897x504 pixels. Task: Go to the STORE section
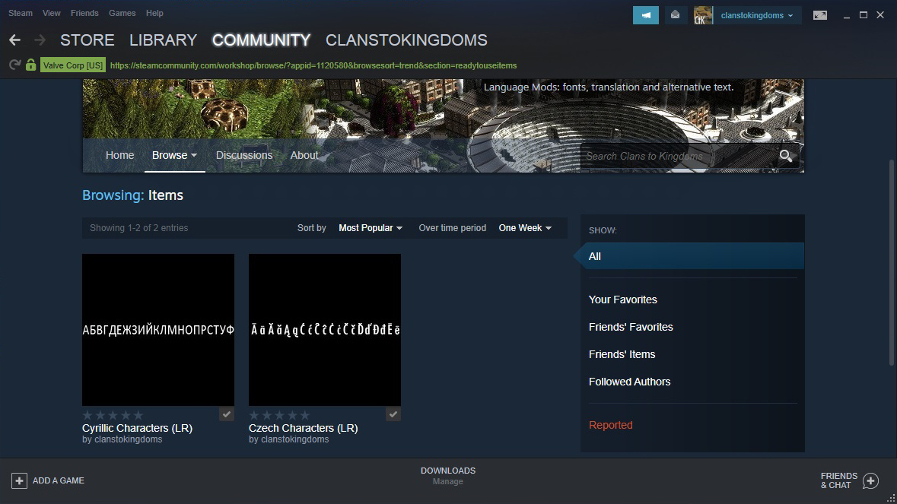(x=87, y=40)
